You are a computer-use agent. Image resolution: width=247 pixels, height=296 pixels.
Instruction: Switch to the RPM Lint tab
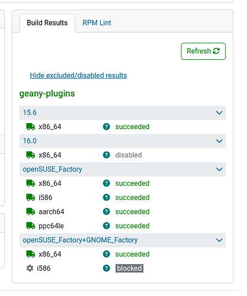point(97,23)
